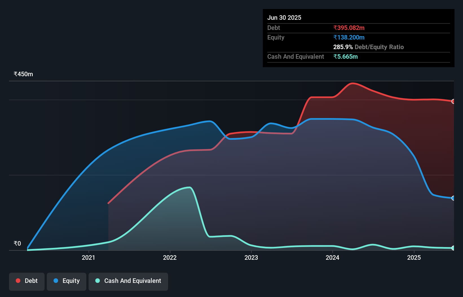
Task: Expand the Jun 30 2025 tooltip panel
Action: pos(284,18)
